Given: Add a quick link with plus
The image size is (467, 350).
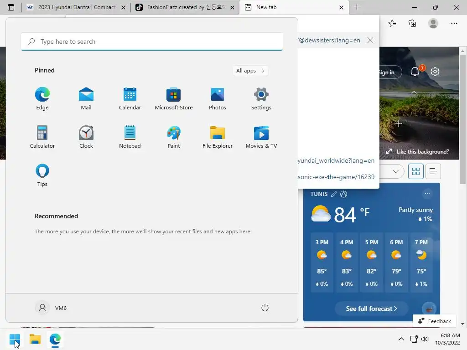Looking at the screenshot, I should tap(399, 123).
